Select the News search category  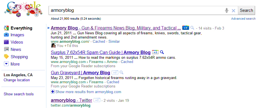click(x=16, y=49)
